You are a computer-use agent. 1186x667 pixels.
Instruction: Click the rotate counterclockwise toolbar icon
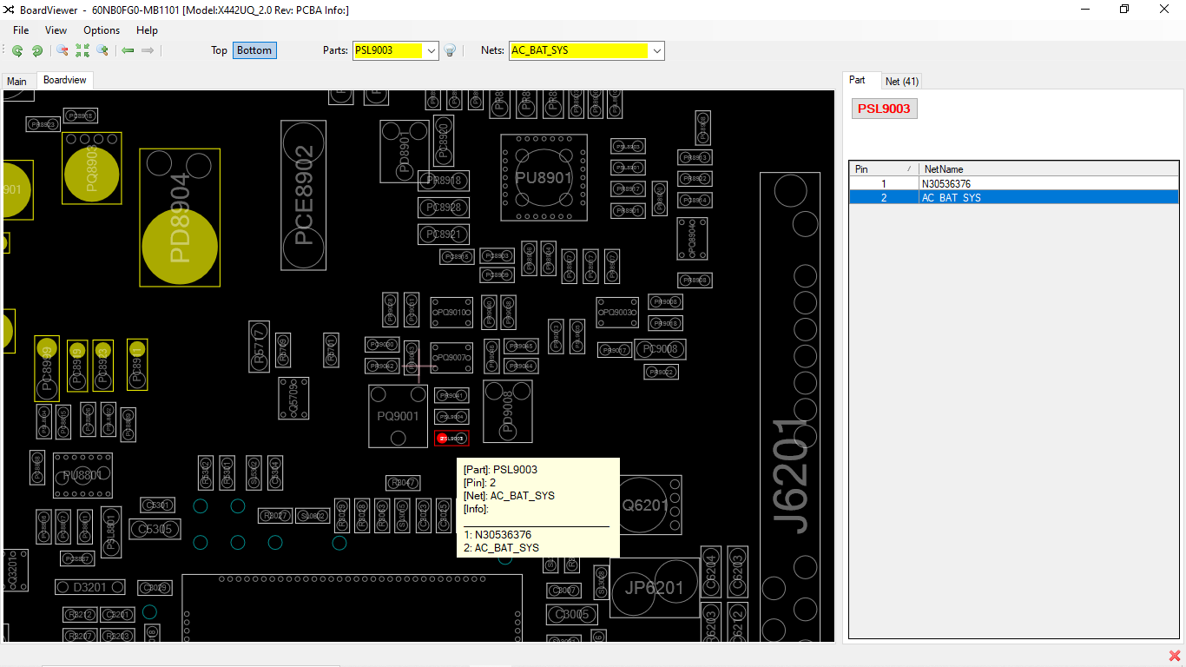17,50
